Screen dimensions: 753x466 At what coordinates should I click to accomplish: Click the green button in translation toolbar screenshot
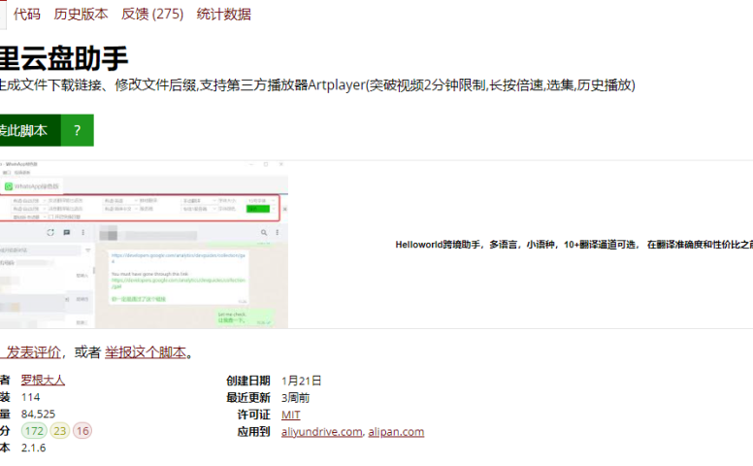point(258,209)
